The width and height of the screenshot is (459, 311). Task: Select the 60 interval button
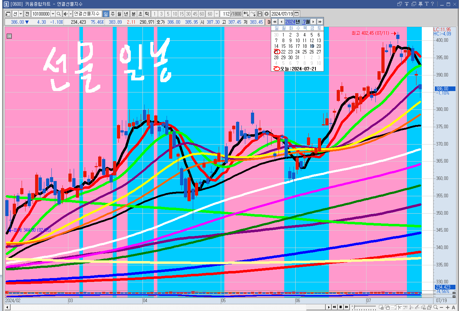coord(202,14)
